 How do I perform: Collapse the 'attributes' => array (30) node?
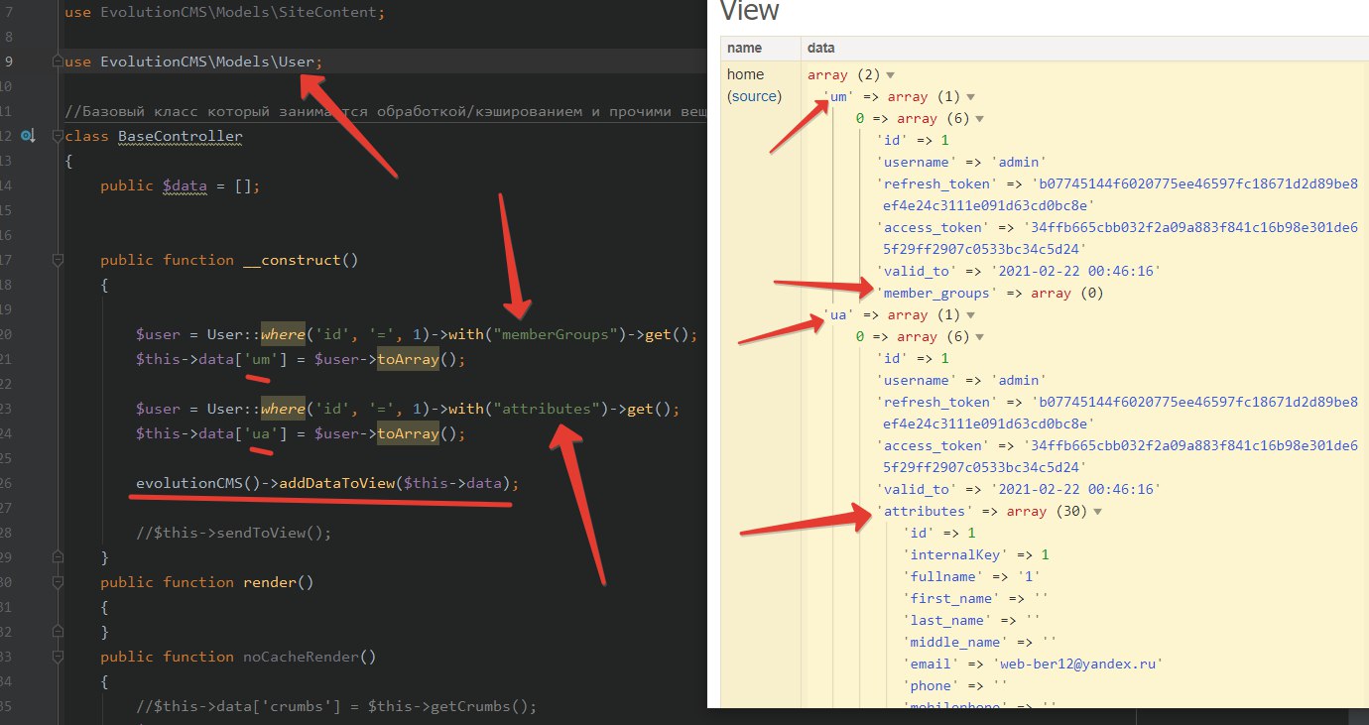(1098, 512)
